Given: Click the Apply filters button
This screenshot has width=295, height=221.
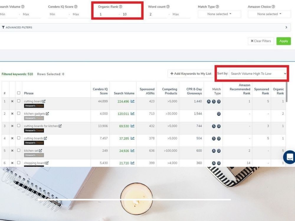Looking at the screenshot, I should 283,41.
